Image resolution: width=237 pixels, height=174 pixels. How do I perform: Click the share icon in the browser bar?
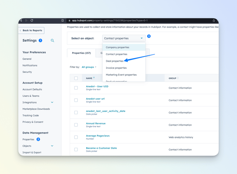(x=214, y=20)
